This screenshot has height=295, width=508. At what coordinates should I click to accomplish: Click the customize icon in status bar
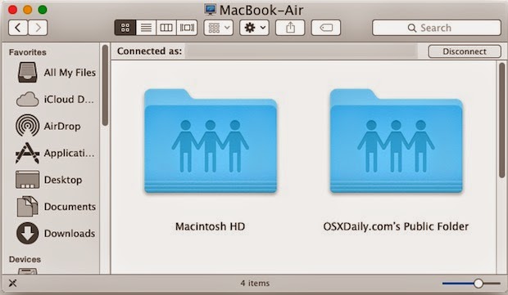[12, 284]
